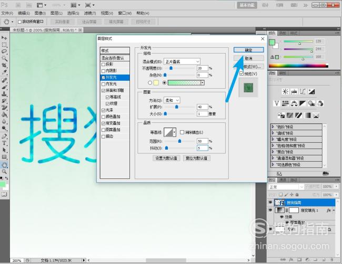Enable the 内发光 inner glow checkbox
The image size is (342, 264).
[x=103, y=84]
